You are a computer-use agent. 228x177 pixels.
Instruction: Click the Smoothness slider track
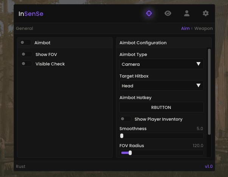[x=161, y=136]
